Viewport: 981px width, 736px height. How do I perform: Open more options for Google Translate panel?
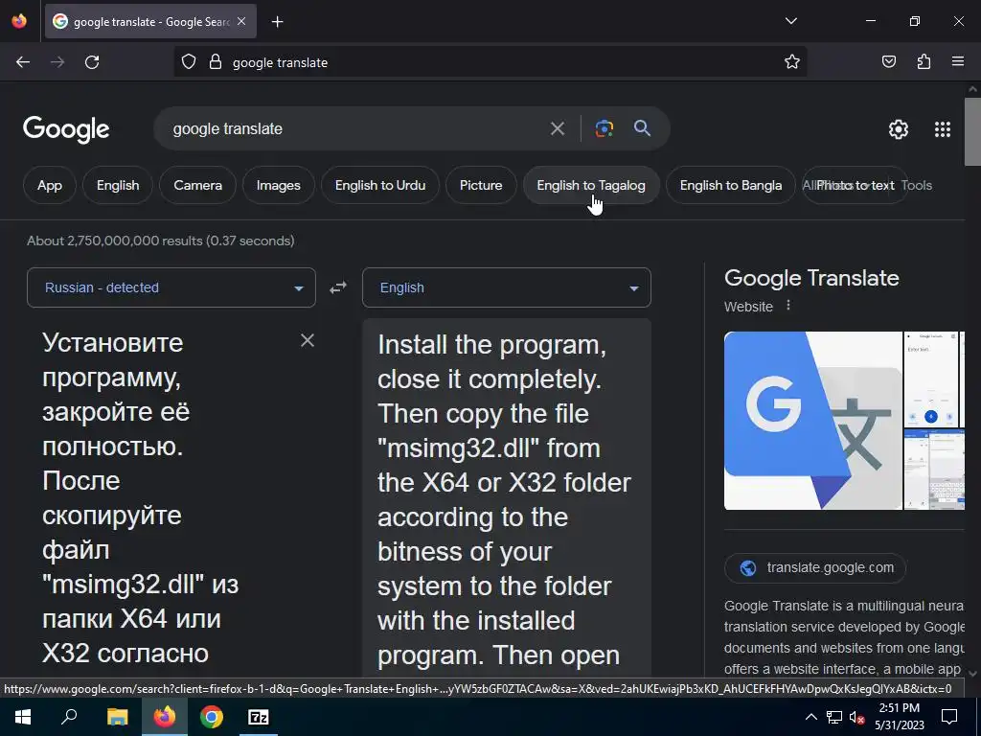(x=788, y=306)
